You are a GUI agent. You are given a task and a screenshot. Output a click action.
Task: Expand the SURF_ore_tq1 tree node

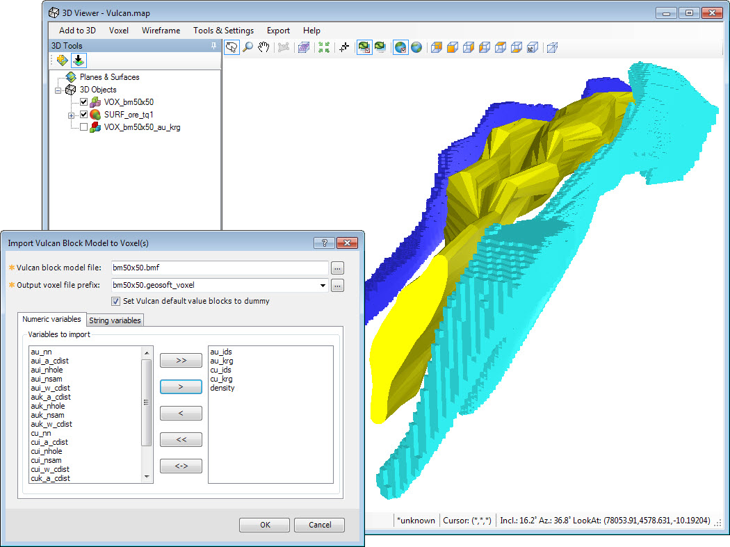[x=71, y=115]
